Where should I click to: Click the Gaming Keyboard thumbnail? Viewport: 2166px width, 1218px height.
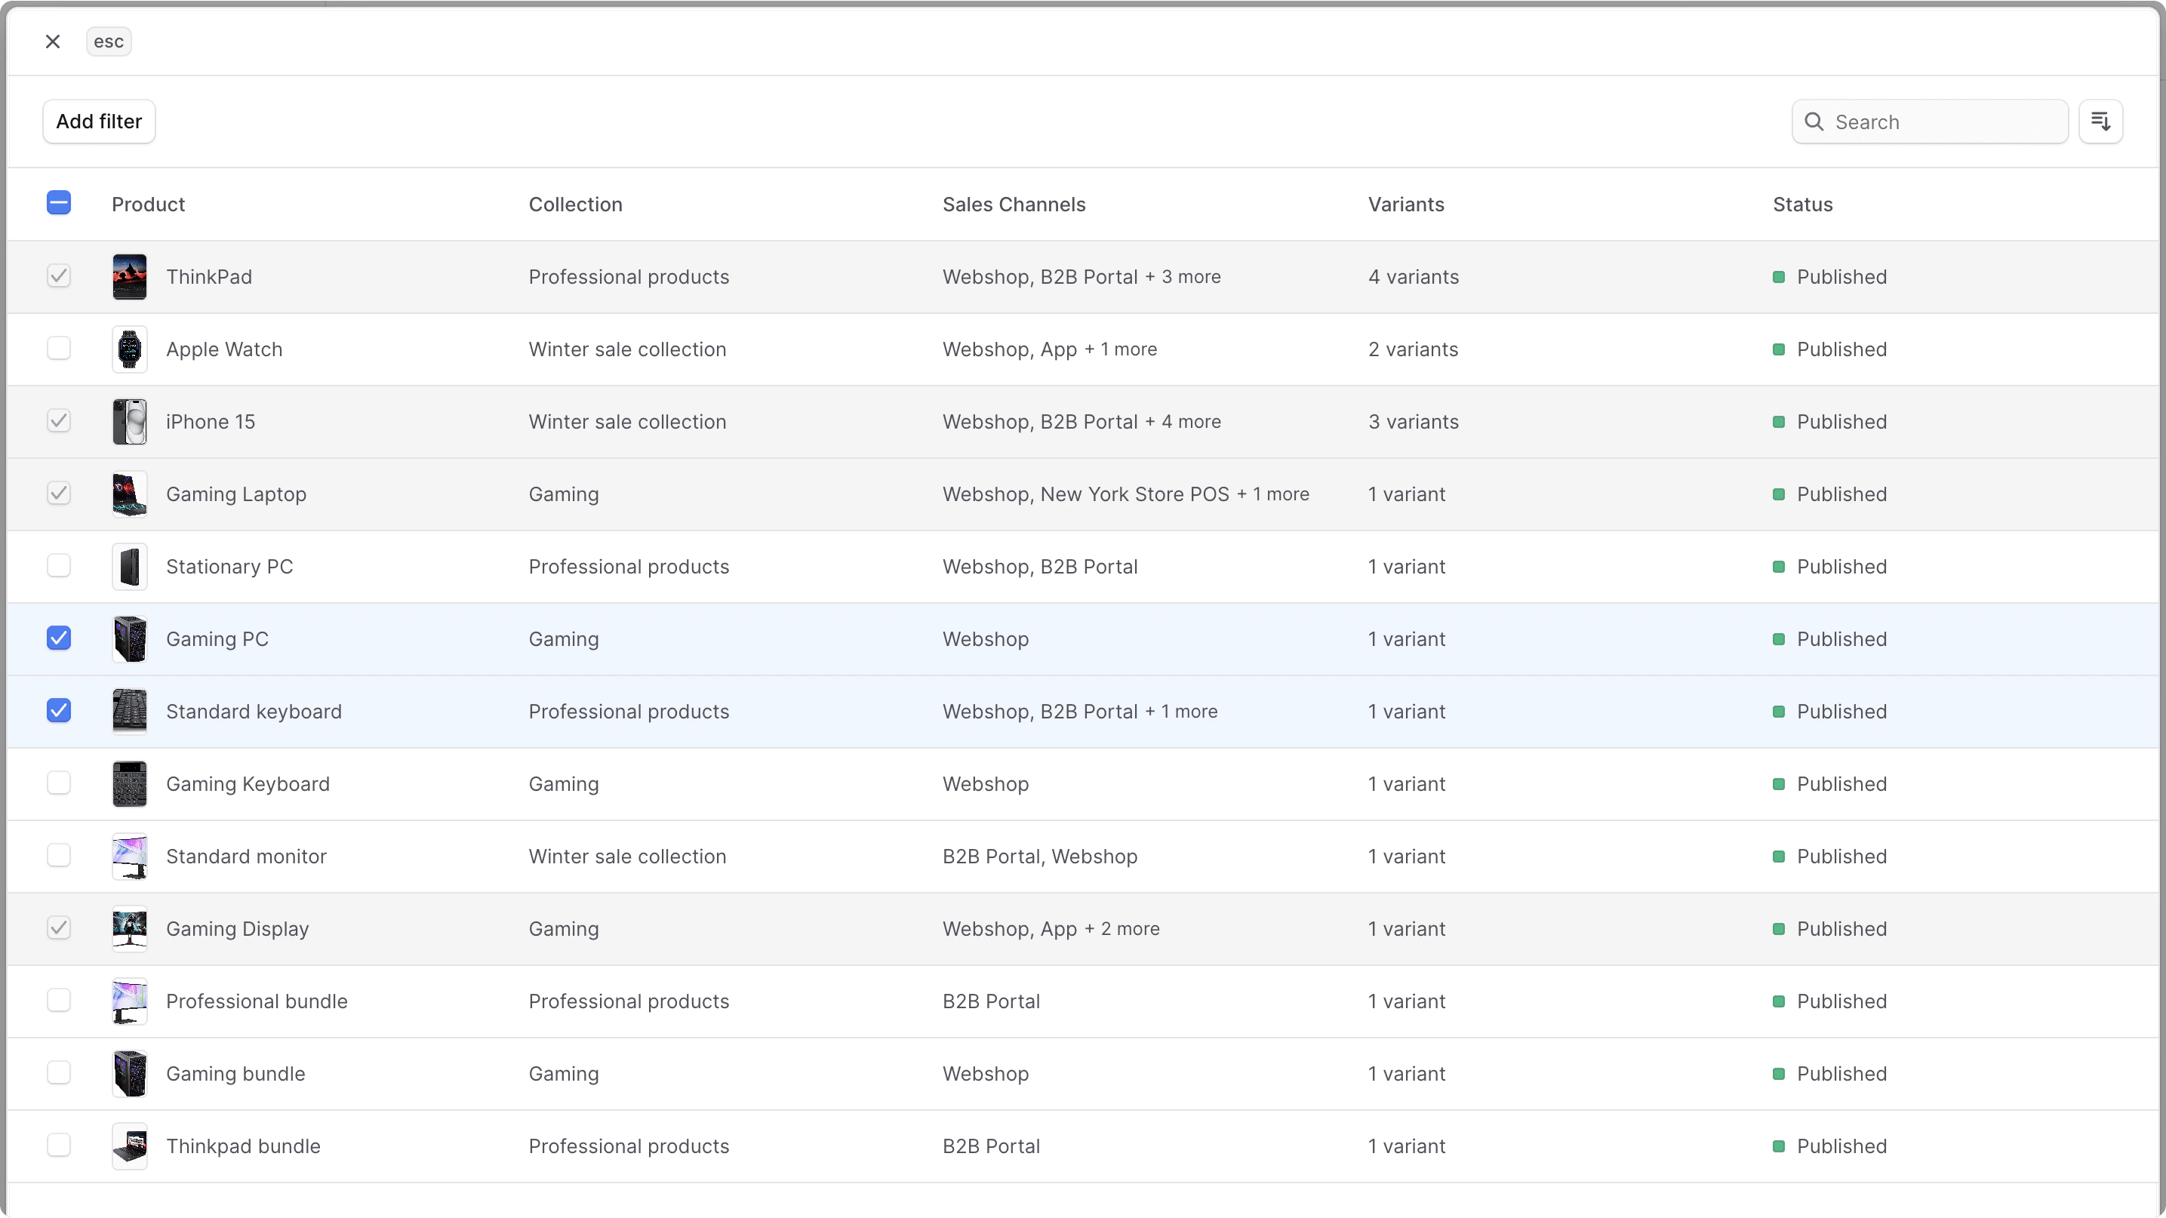(x=130, y=783)
